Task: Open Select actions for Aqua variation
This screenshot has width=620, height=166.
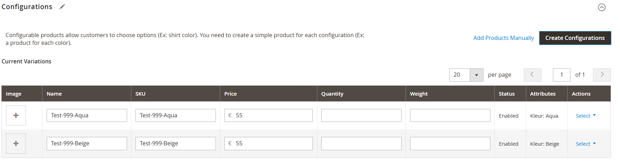Action: click(585, 116)
